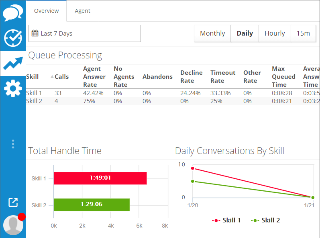Open the chat conversations sidebar icon
This screenshot has width=320, height=238.
[13, 13]
